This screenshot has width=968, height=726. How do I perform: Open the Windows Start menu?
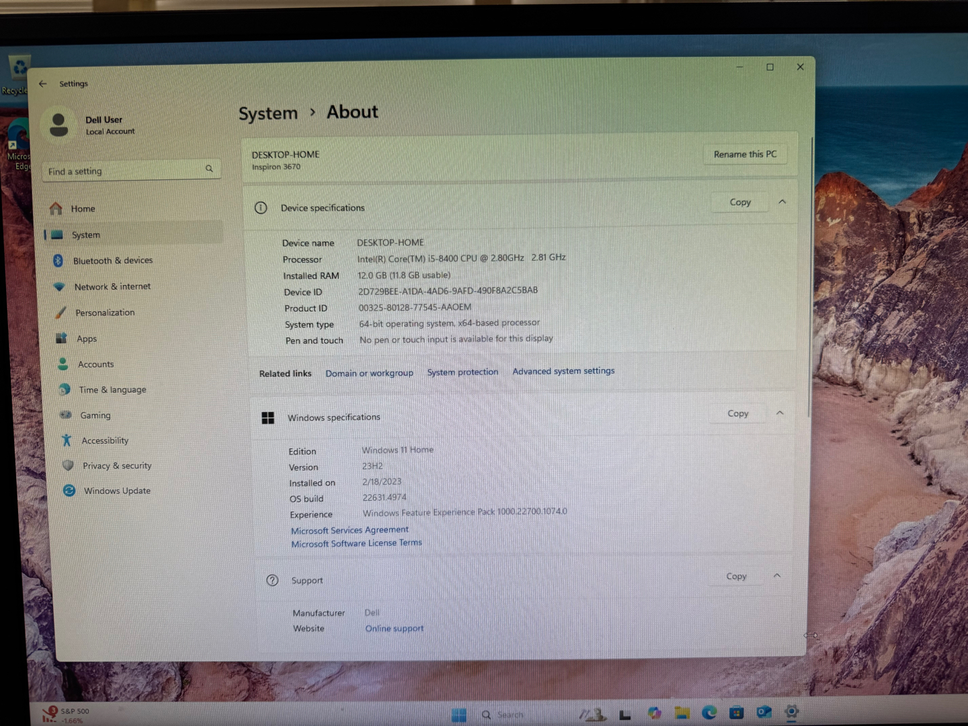(x=459, y=715)
